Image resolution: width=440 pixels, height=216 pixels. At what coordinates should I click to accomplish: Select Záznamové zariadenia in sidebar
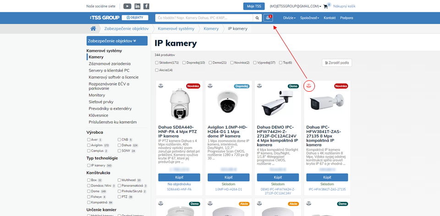110,64
